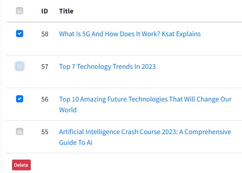Open 'Artificial Intelligence Crash Course 2023' post

pyautogui.click(x=145, y=137)
